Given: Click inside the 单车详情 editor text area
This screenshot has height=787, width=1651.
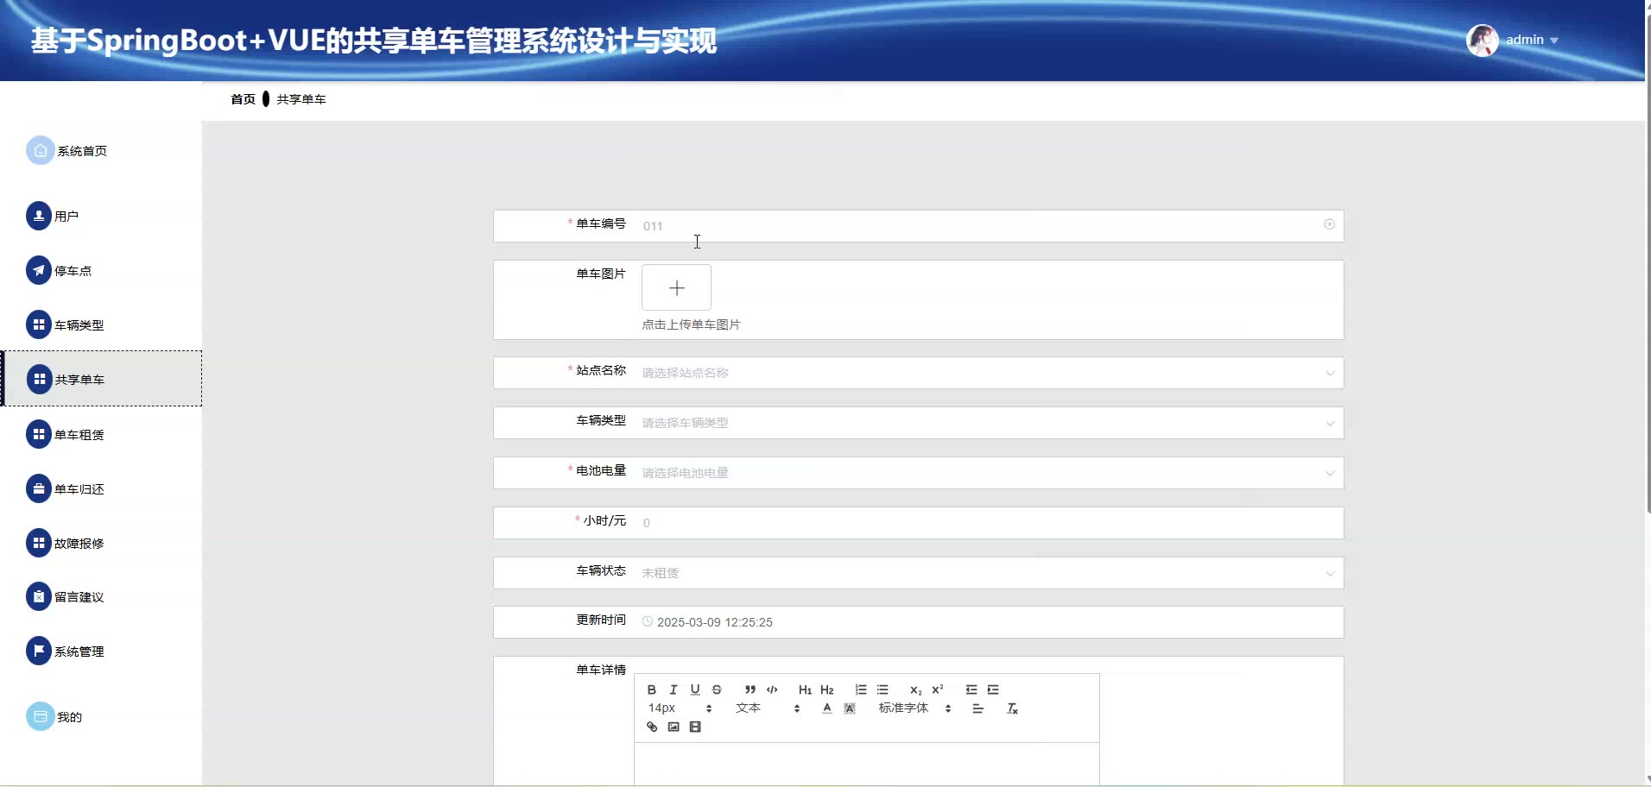Looking at the screenshot, I should [867, 764].
